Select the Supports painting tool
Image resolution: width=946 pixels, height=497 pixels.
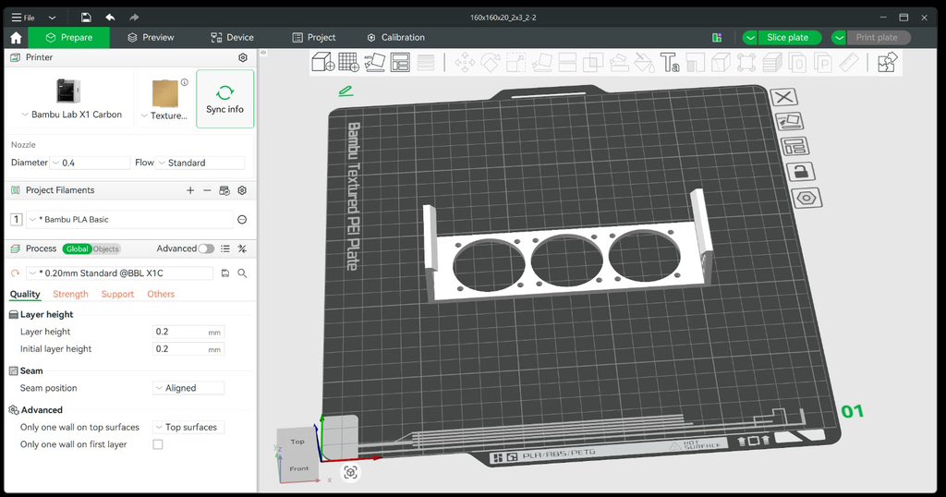pos(618,62)
